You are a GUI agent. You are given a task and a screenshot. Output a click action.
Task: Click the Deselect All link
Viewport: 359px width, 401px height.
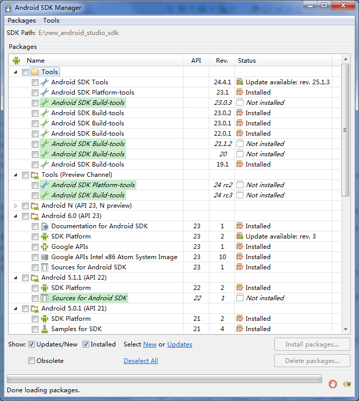pos(141,361)
